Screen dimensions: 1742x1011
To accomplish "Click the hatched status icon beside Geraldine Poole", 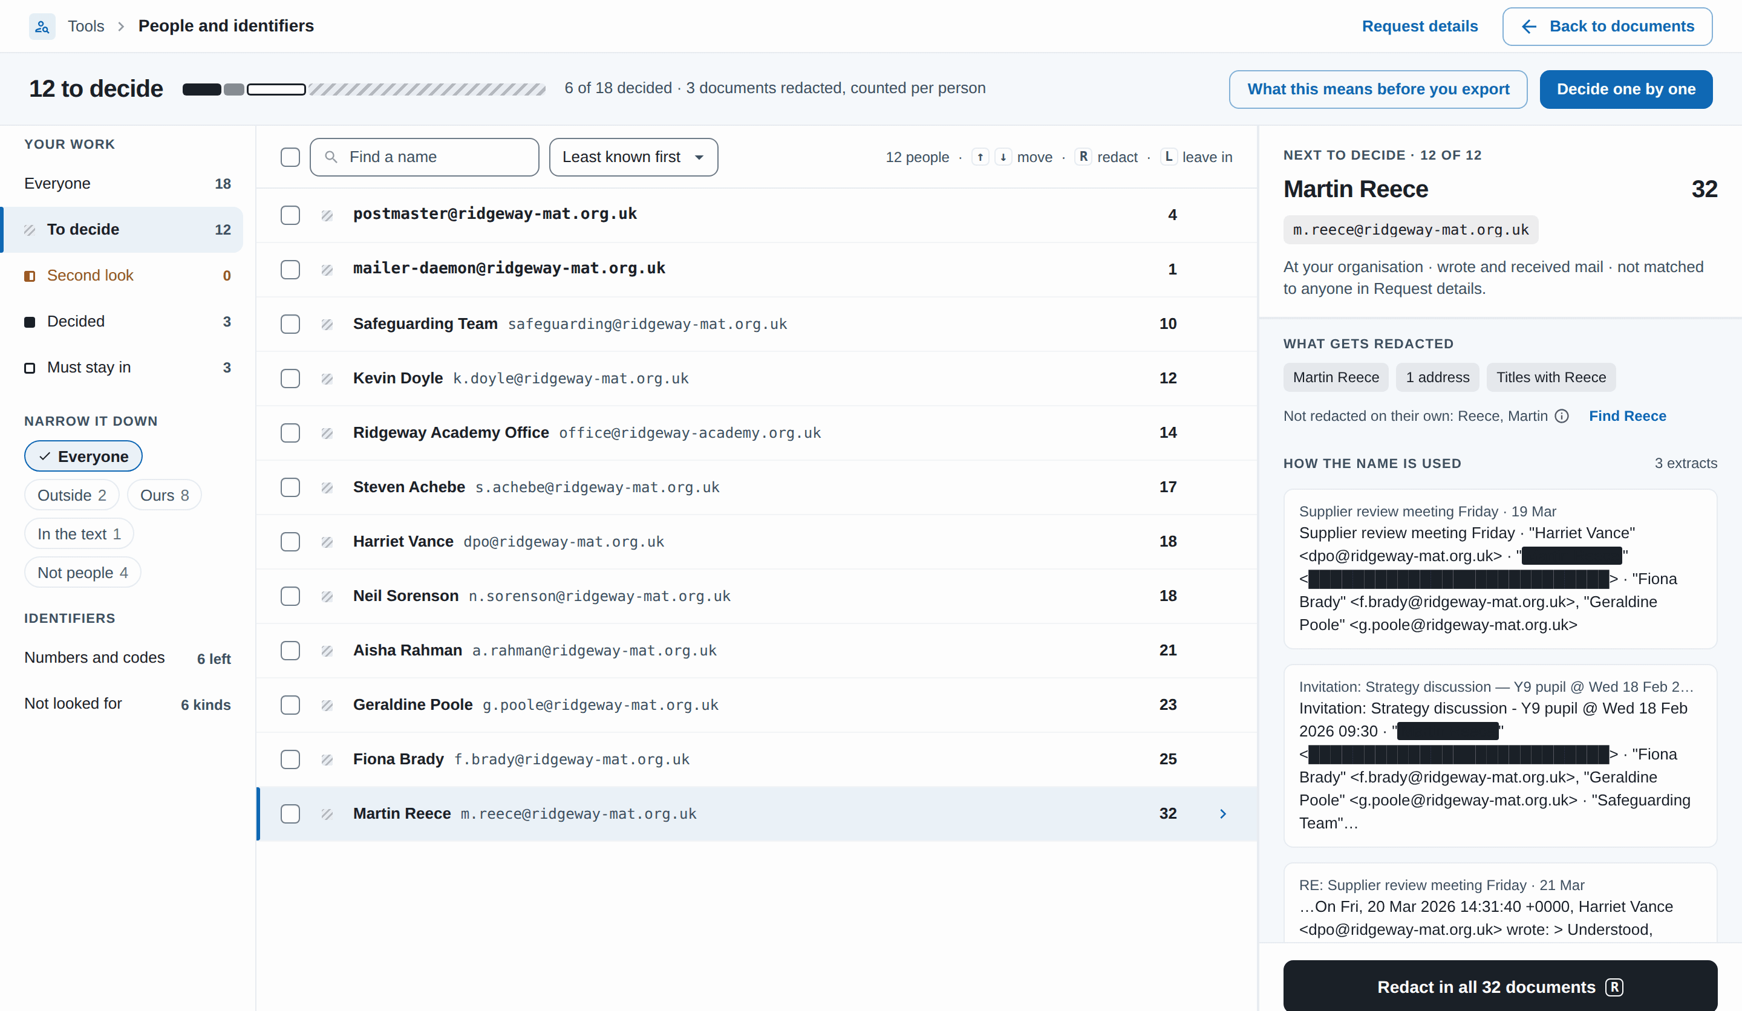I will point(327,705).
